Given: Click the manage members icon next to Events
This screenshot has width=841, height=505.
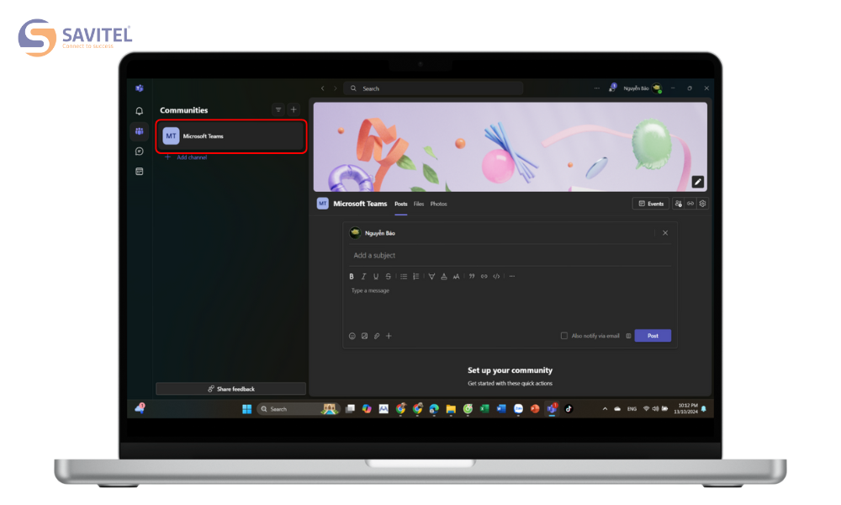Looking at the screenshot, I should 679,204.
